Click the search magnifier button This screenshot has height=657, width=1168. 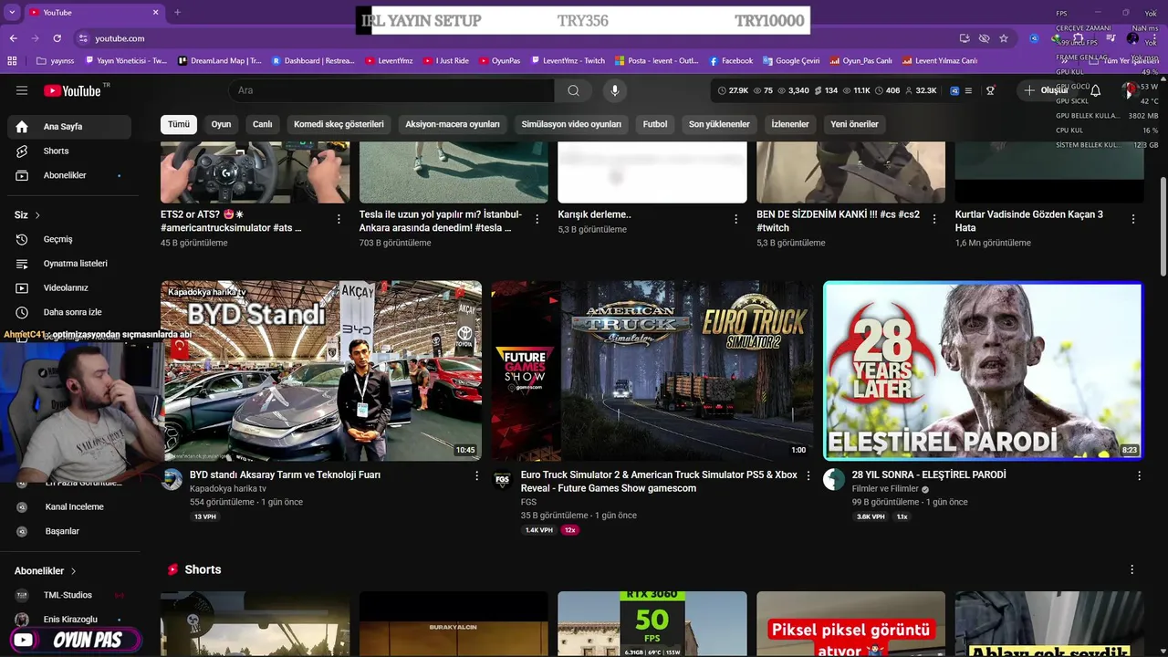point(573,90)
